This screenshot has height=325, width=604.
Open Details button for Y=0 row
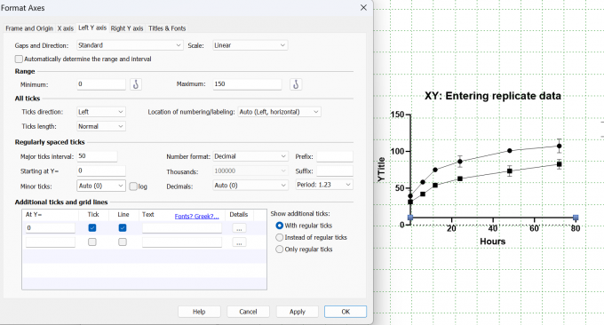239,228
